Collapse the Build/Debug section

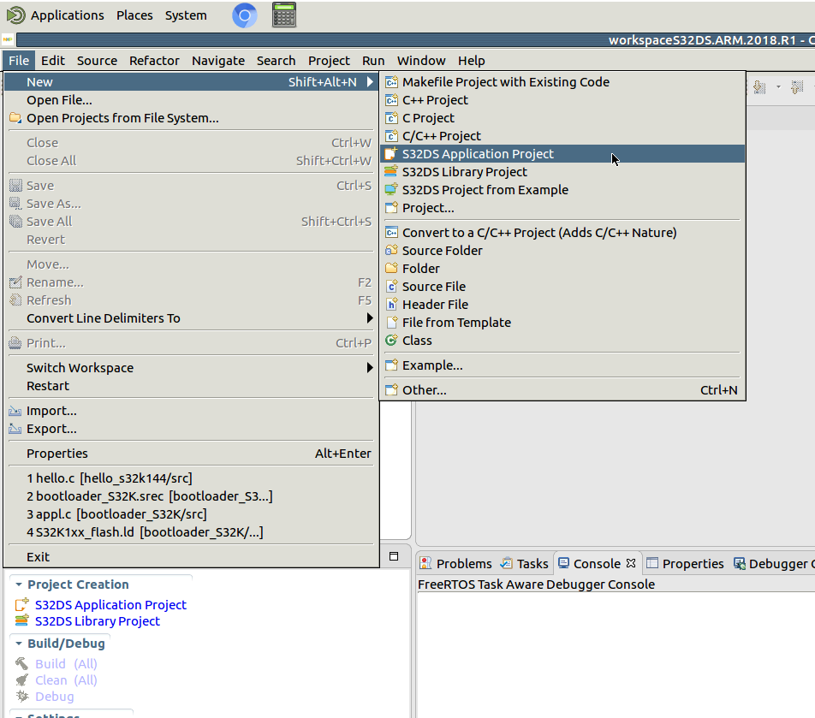(x=19, y=644)
